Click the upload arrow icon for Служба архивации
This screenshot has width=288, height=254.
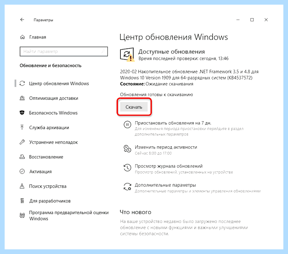point(22,127)
